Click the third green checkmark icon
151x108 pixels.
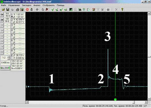tap(61, 10)
